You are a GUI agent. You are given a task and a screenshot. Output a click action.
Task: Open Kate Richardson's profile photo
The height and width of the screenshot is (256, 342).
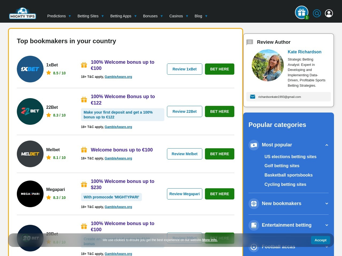click(268, 65)
